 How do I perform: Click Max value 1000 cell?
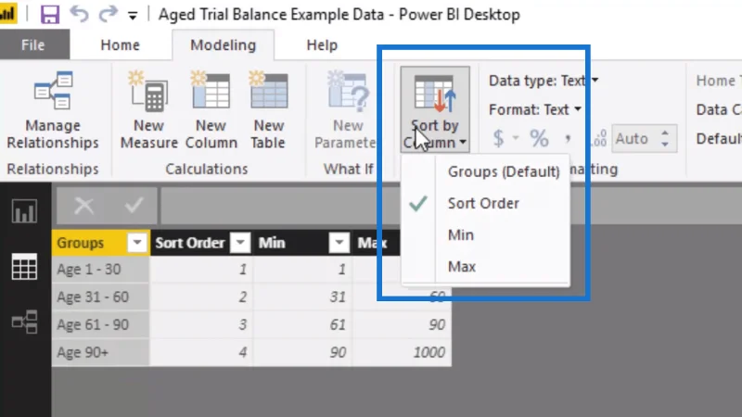[x=403, y=352]
